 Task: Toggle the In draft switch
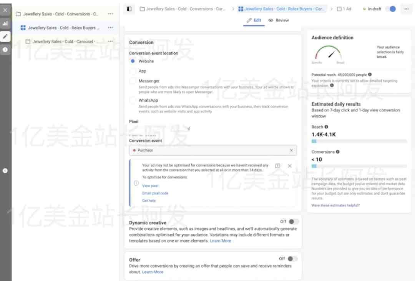pyautogui.click(x=391, y=9)
